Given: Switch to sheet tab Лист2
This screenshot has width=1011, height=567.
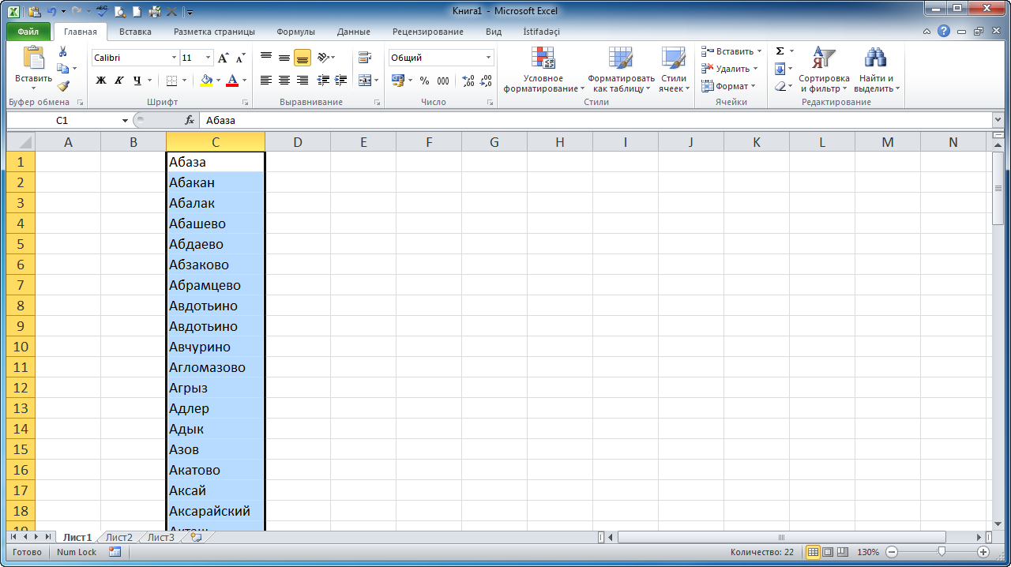Looking at the screenshot, I should [x=119, y=537].
